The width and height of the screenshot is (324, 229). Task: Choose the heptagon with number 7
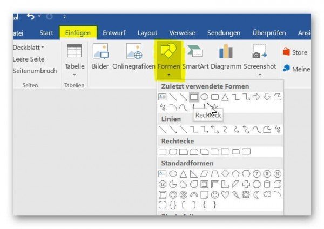256,174
